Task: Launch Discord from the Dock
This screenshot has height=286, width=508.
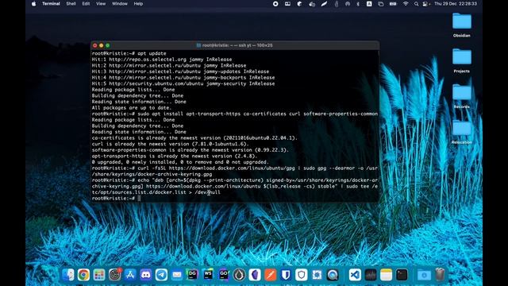Action: tap(146, 275)
